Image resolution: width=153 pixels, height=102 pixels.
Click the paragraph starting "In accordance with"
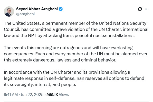(74, 78)
